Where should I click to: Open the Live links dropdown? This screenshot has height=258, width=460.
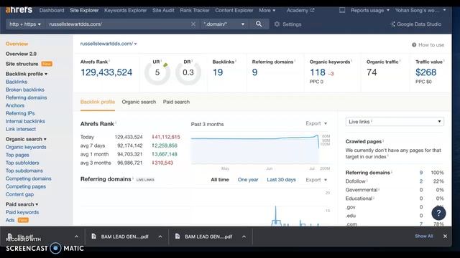395,122
